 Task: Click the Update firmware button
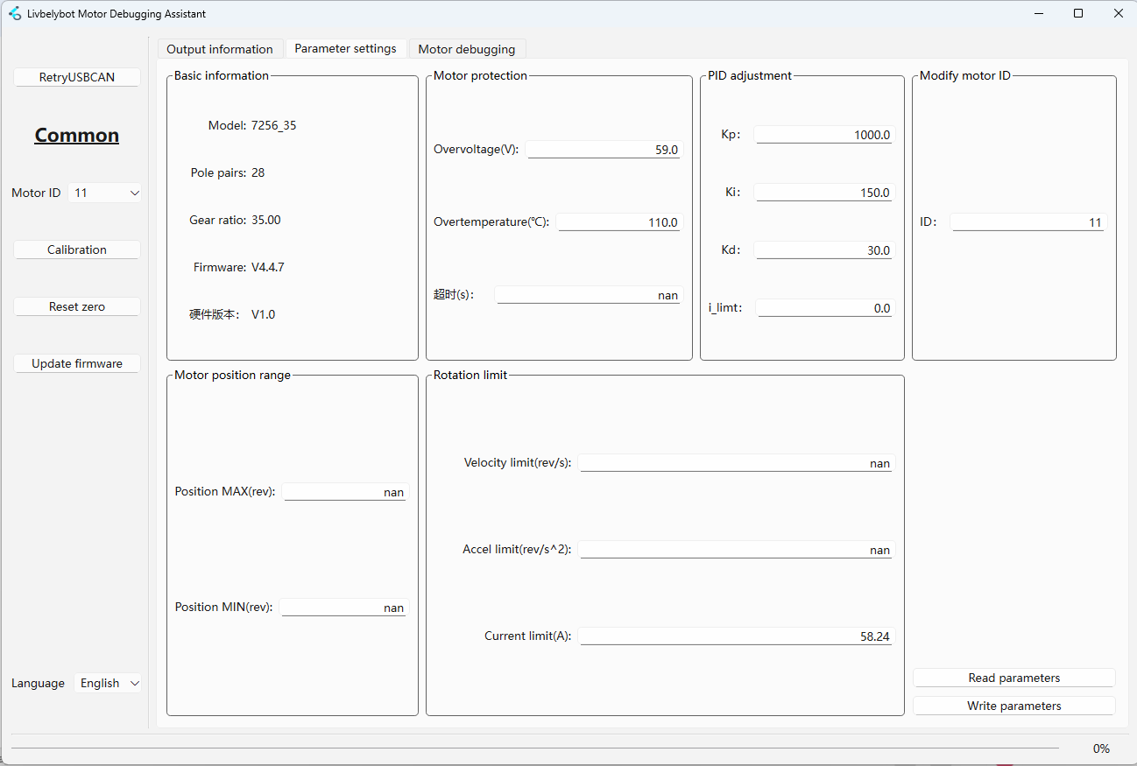coord(77,363)
